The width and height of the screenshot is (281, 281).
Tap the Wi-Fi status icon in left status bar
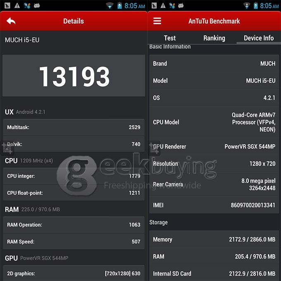click(110, 5)
